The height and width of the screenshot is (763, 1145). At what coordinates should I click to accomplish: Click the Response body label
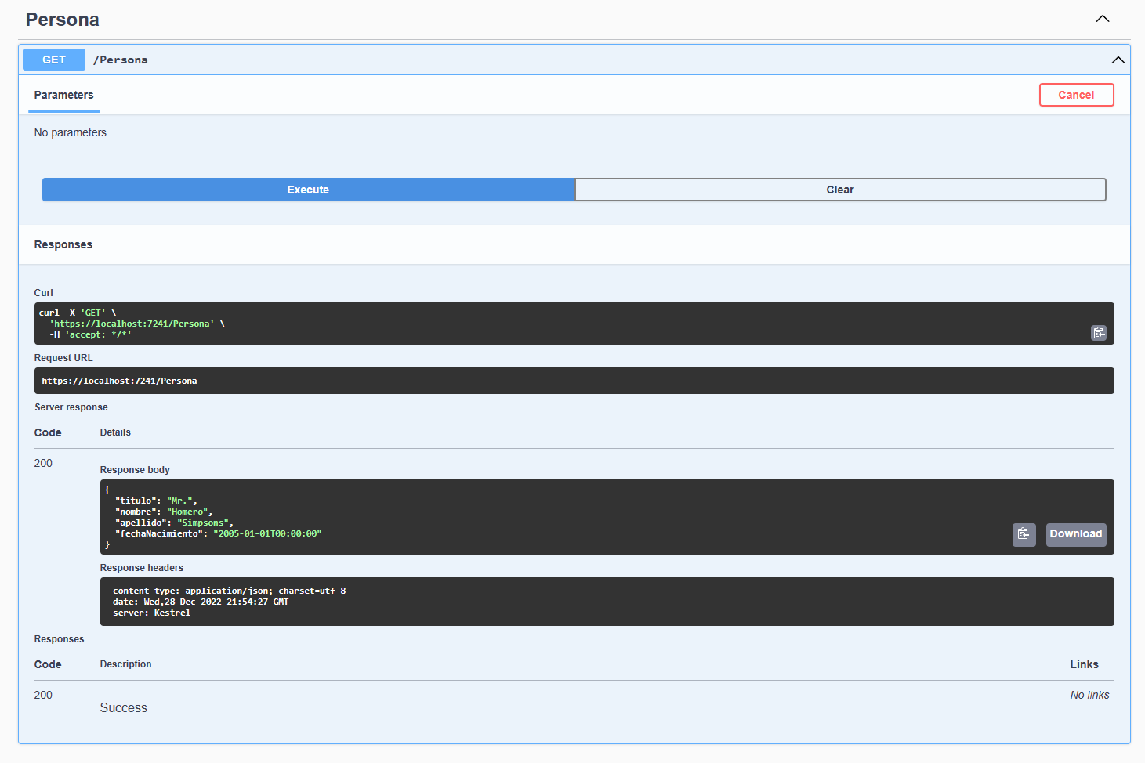135,470
